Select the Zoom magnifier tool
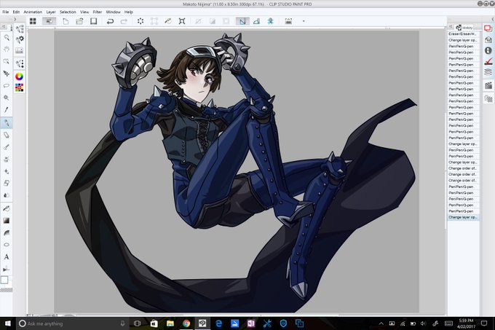The height and width of the screenshot is (330, 495). 7,38
